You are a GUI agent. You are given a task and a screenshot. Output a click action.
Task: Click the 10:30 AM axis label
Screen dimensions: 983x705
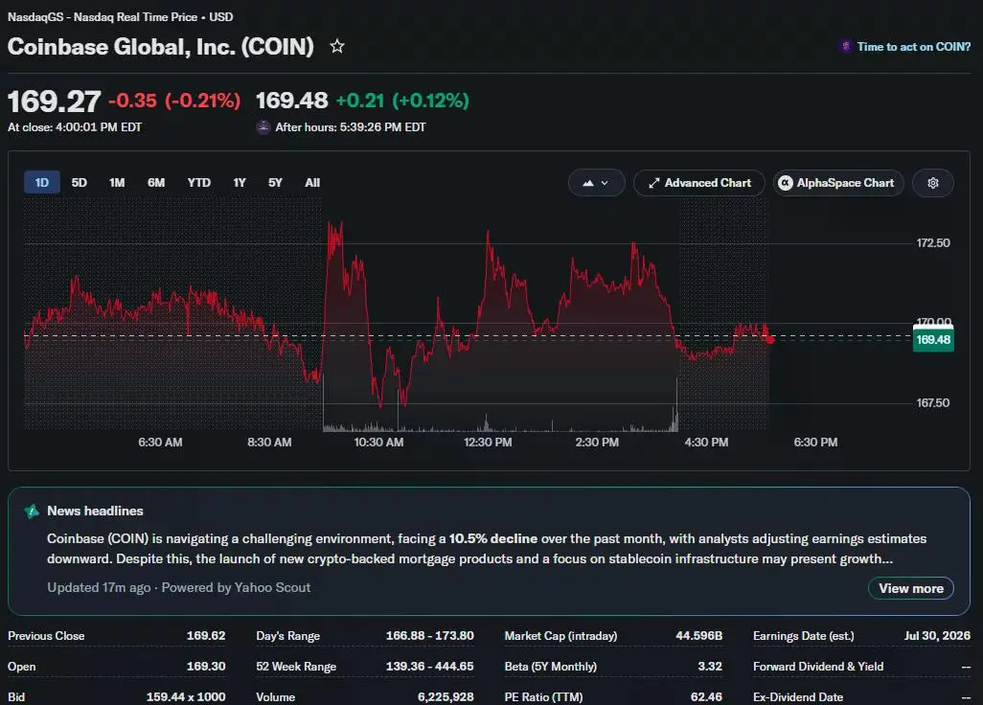[378, 443]
